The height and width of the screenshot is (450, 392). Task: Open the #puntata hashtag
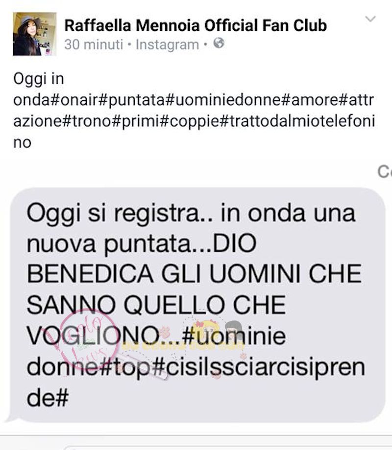pos(132,100)
